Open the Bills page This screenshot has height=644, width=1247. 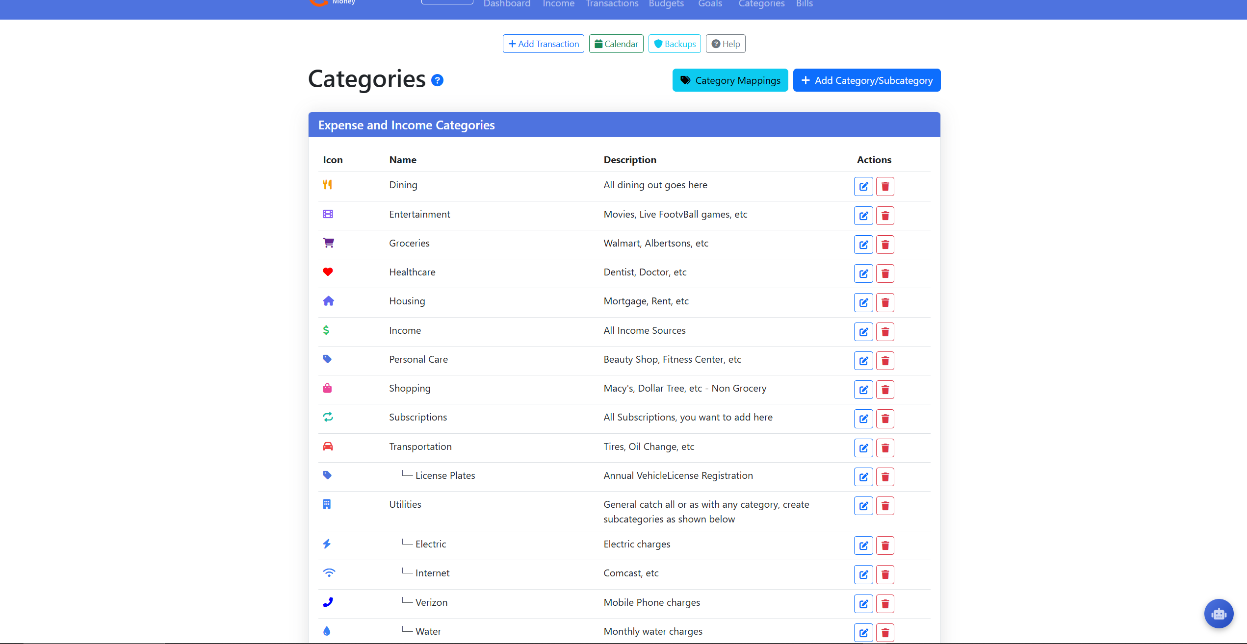point(804,4)
